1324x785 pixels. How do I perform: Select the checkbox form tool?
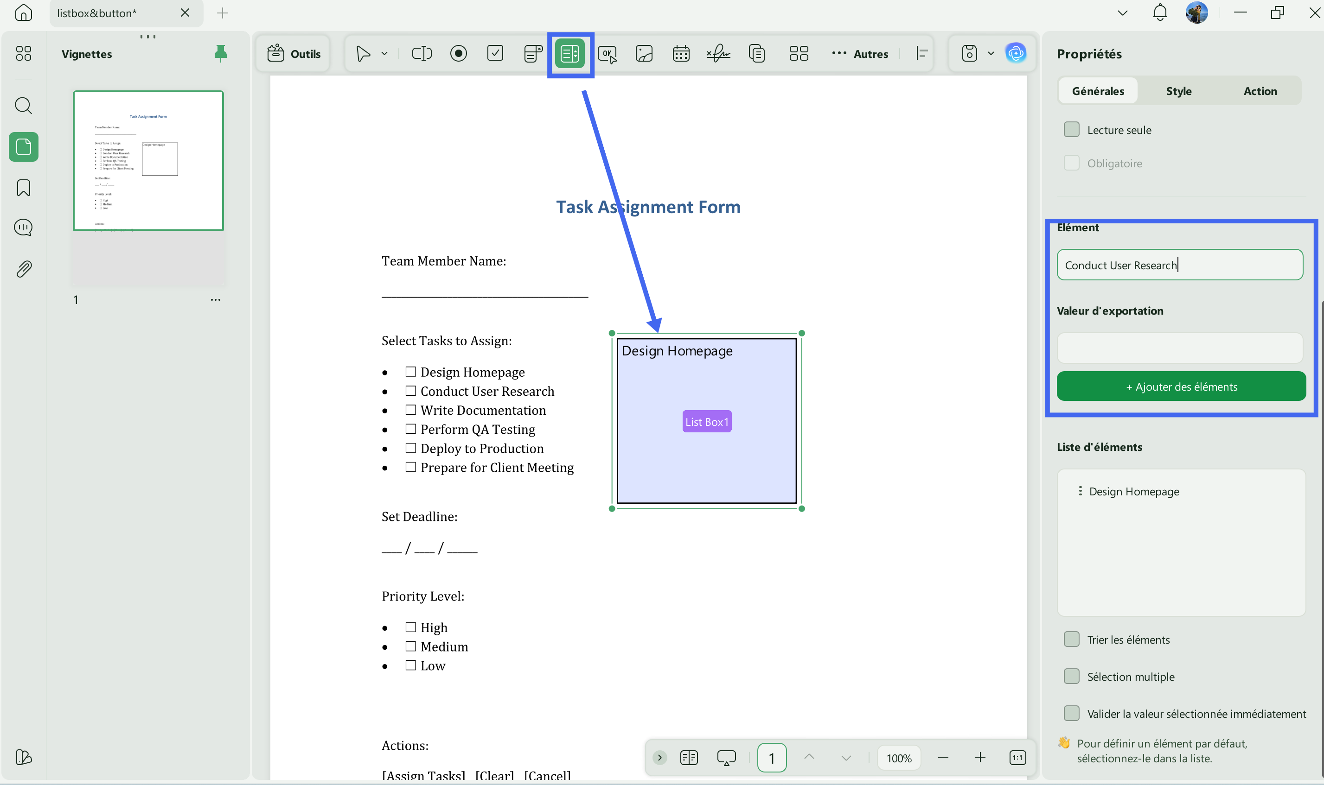495,53
